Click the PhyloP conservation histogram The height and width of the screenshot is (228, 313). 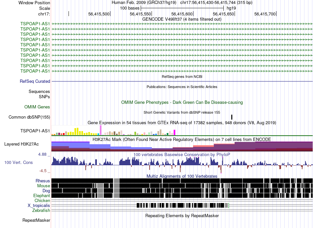182,165
